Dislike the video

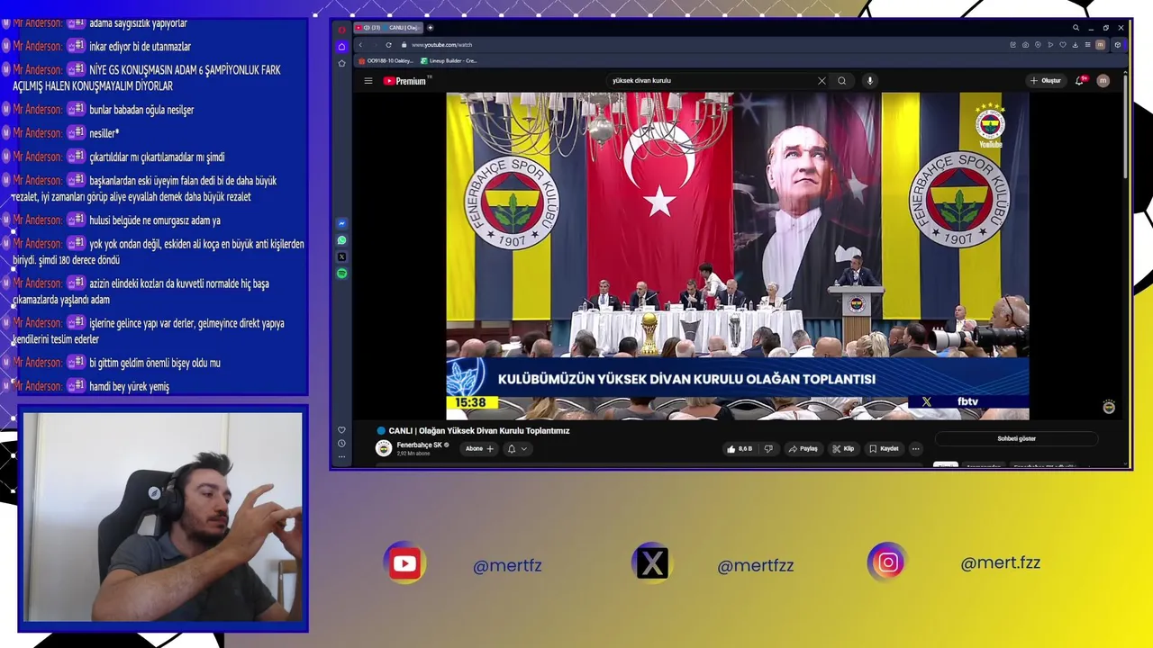(x=768, y=448)
